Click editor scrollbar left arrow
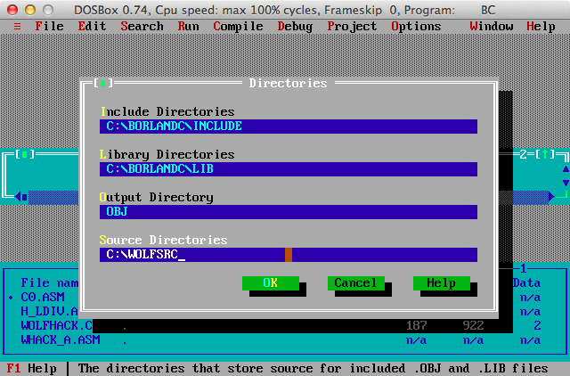 18,197
